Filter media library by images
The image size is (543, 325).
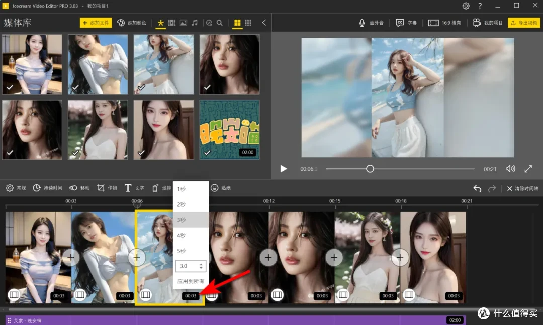(x=183, y=23)
